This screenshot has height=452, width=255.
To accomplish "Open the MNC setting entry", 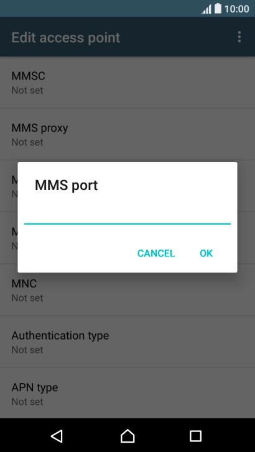I will (x=127, y=290).
